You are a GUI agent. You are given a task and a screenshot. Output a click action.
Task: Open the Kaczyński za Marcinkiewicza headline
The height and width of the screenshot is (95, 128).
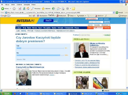click(30, 67)
